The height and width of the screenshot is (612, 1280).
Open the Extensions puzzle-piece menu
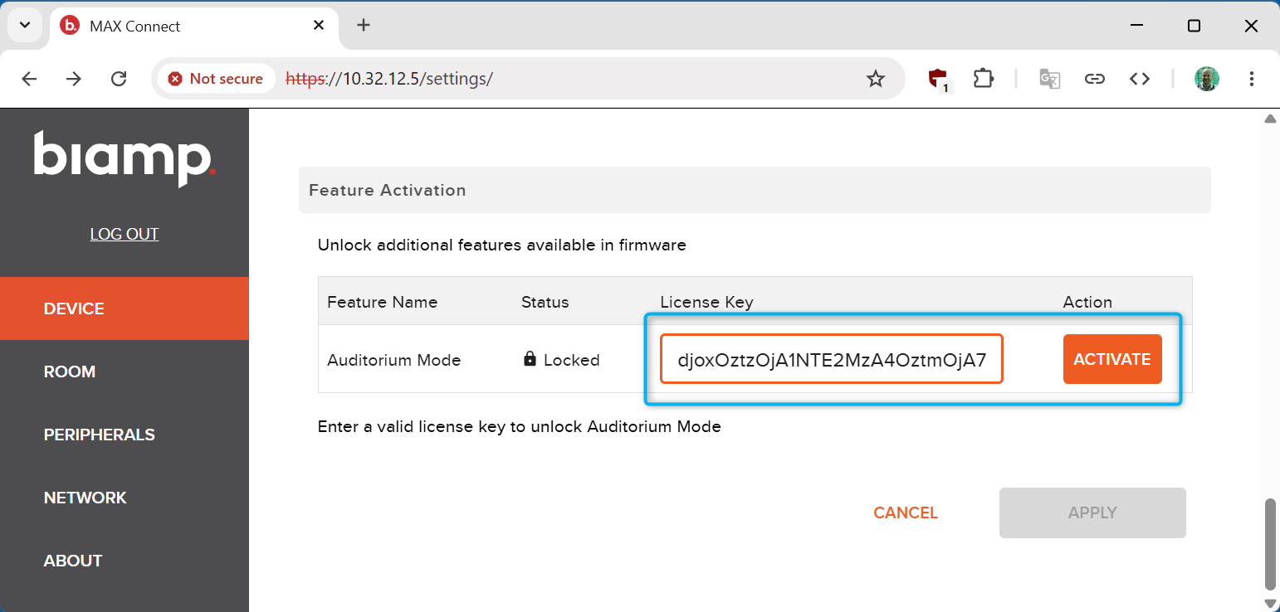click(983, 79)
